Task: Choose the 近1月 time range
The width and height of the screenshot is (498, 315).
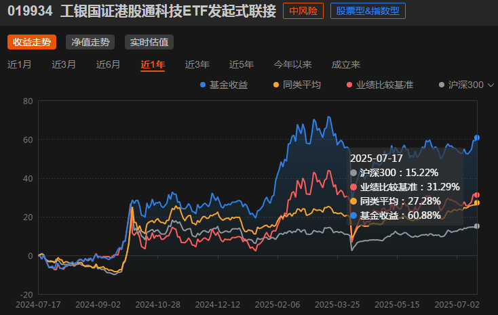Action: [20, 64]
